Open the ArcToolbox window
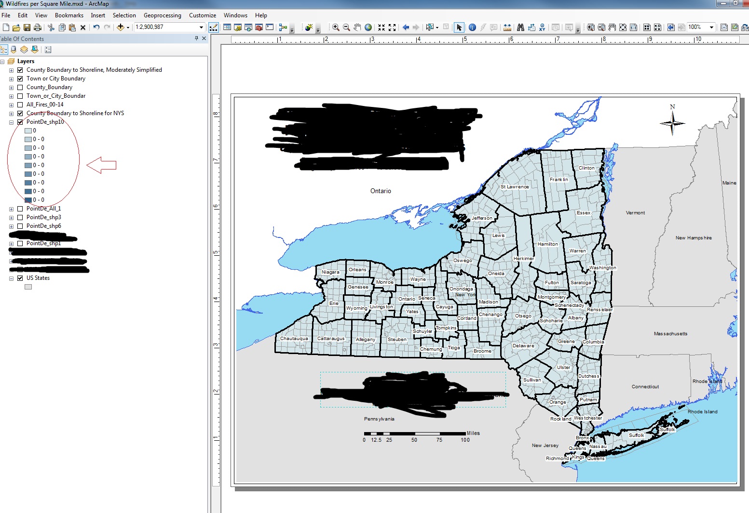 tap(259, 27)
